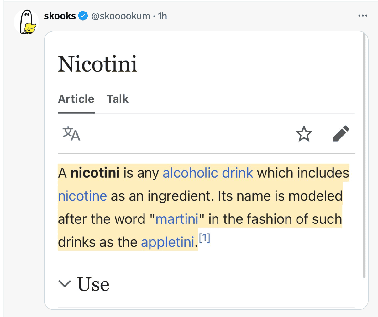Click the Nicotini article title
The image size is (378, 317).
coord(97,64)
